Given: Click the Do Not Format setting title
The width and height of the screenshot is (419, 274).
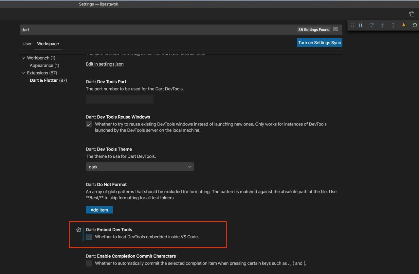Looking at the screenshot, I should (106, 185).
